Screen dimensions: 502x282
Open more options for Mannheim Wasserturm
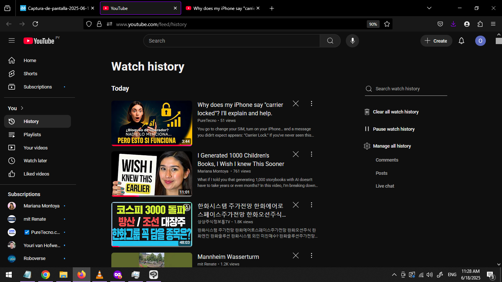click(x=311, y=256)
